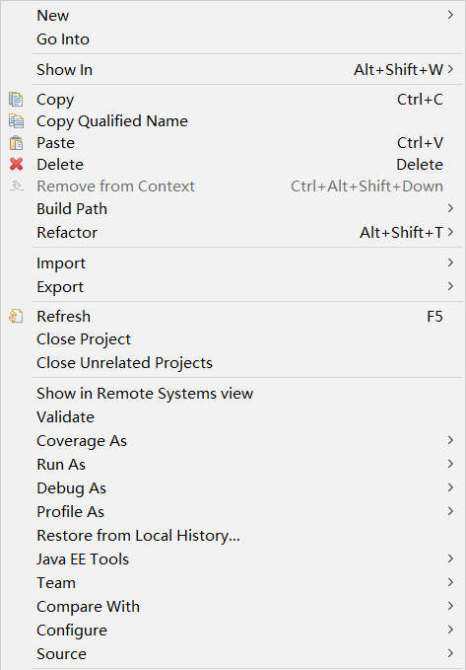
Task: Expand the Team submenu arrow
Action: [x=450, y=582]
